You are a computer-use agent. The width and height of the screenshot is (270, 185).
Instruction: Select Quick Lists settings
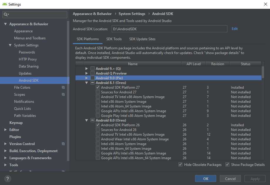(23, 109)
